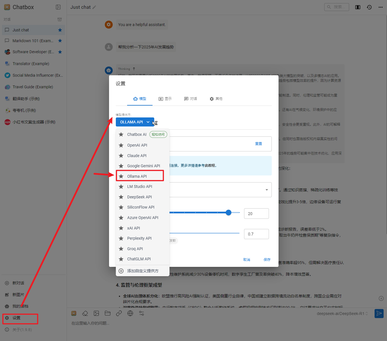387x341 pixels.
Task: Unstar the Markdown 101 conversation
Action: click(60, 41)
